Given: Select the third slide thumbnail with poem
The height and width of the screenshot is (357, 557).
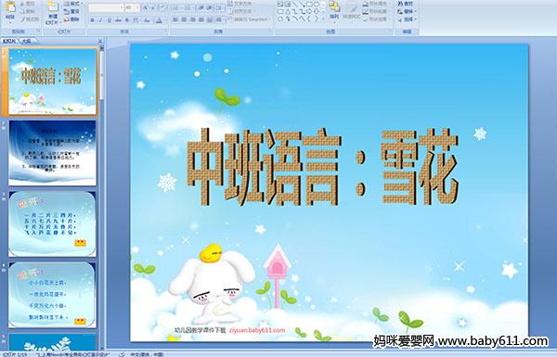Looking at the screenshot, I should tap(52, 223).
